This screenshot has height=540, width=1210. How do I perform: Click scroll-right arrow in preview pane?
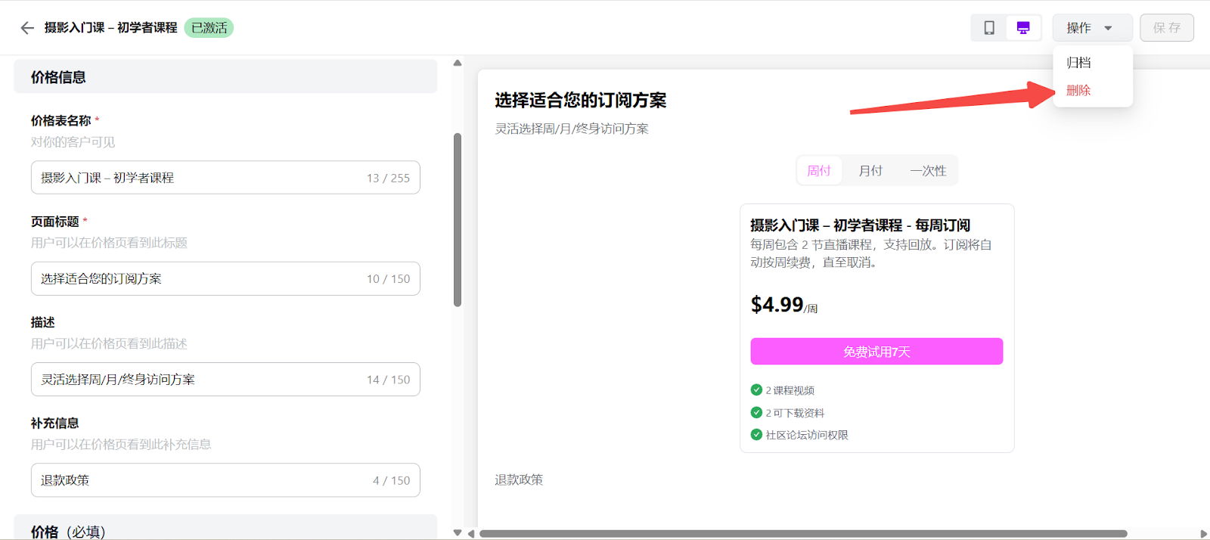pyautogui.click(x=1203, y=534)
